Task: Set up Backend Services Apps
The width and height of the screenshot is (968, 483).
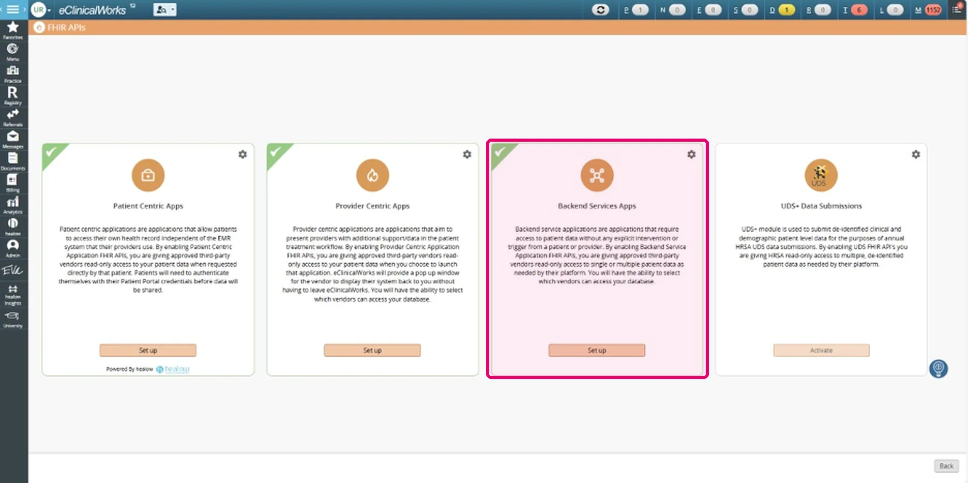Action: (597, 350)
